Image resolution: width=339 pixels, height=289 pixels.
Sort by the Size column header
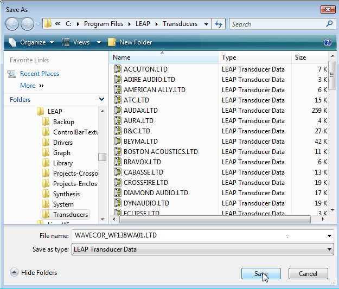310,57
